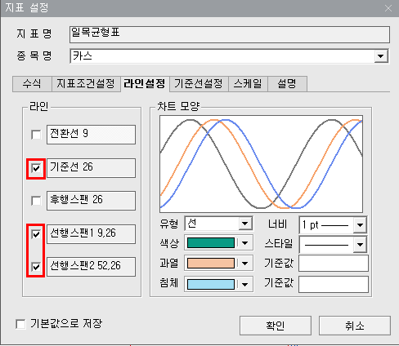Select the 선행스팬2 52,26 line button

91,267
